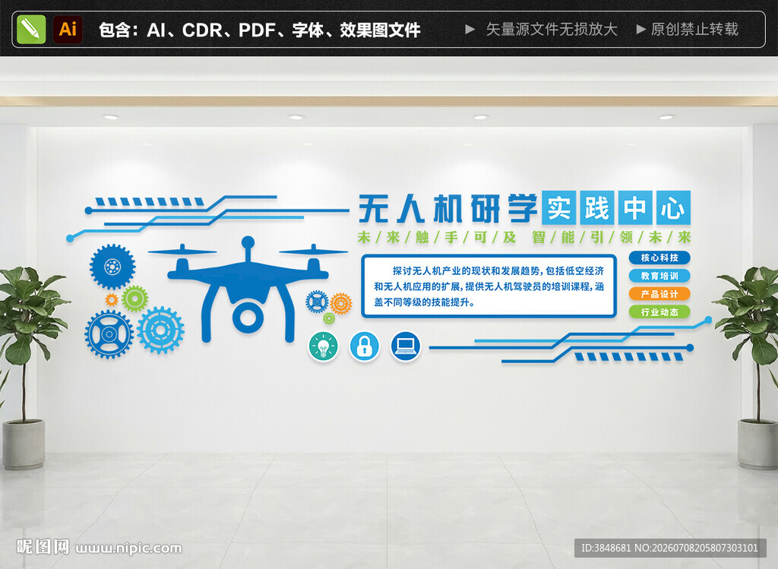Screen dimensions: 778x569
Task: Click the 无人机研学 title text
Action: point(448,208)
